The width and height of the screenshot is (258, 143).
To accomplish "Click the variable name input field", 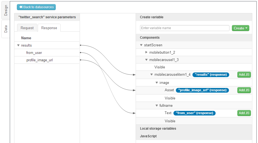I will [x=185, y=28].
